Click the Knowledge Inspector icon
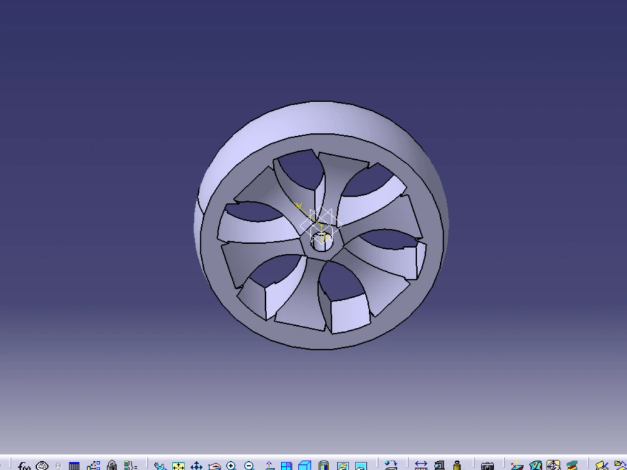The width and height of the screenshot is (627, 470). coord(58,466)
